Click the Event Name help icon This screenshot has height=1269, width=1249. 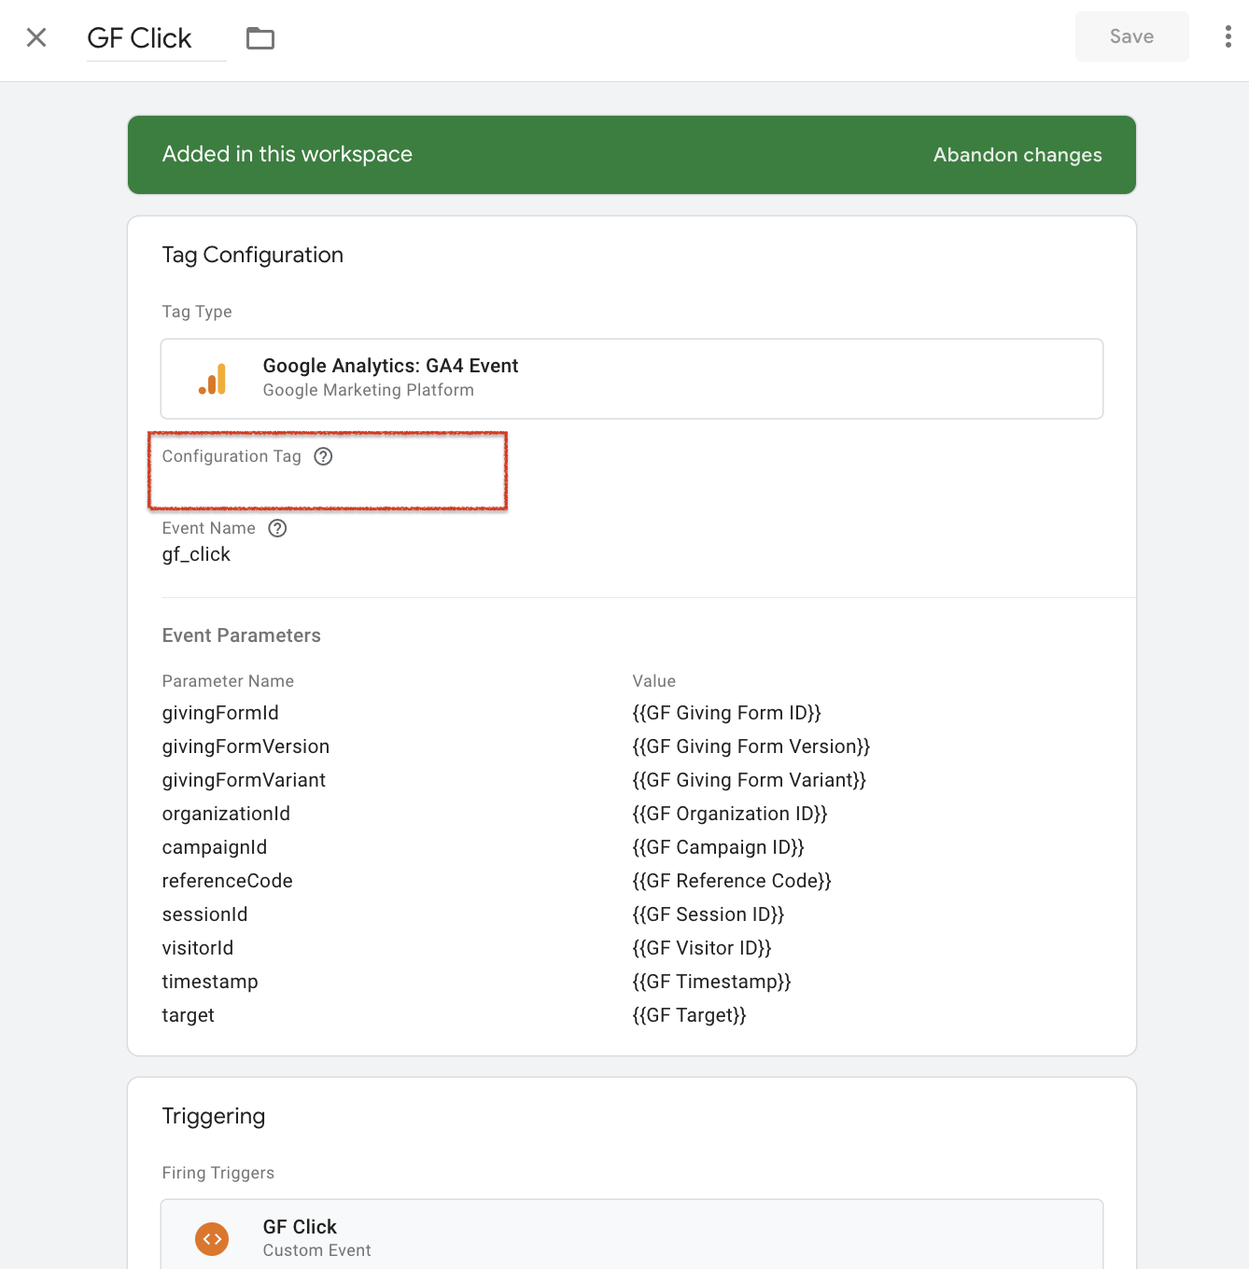[277, 528]
